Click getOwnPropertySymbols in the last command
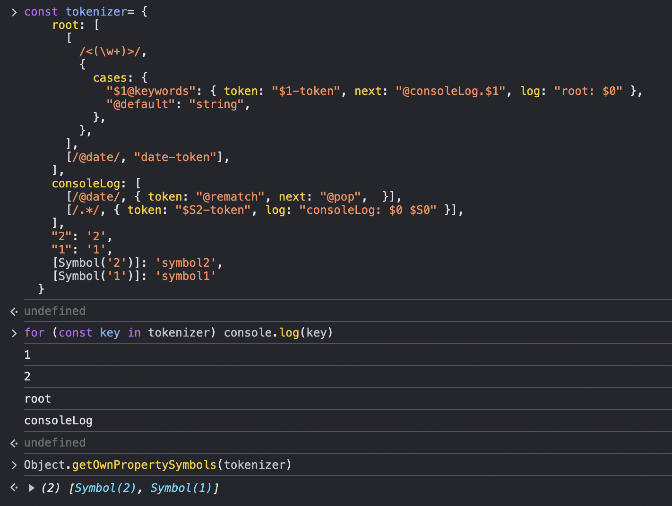The width and height of the screenshot is (672, 506). tap(144, 465)
